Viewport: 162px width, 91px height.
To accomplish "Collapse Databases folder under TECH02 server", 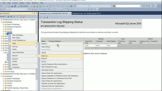I will pos(2,76).
